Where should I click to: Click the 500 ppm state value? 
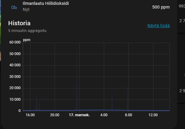[161, 7]
